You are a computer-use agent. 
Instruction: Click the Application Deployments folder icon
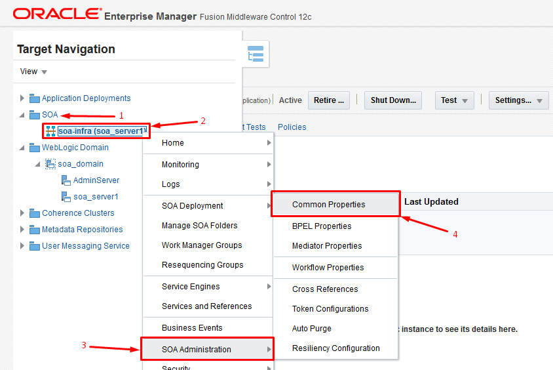tap(34, 98)
